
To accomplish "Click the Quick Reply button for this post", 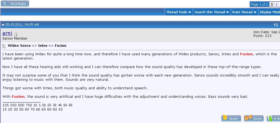I will [x=273, y=118].
